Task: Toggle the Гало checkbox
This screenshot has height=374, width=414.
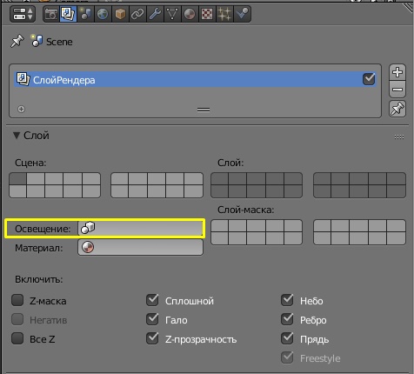Action: pos(152,319)
